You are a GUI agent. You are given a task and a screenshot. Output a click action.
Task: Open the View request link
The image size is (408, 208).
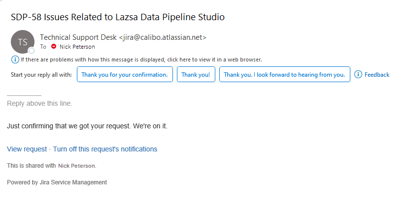click(x=27, y=149)
